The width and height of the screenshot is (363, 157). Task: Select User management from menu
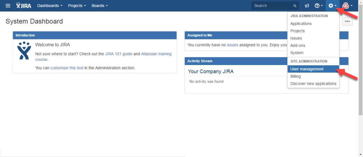click(x=307, y=69)
